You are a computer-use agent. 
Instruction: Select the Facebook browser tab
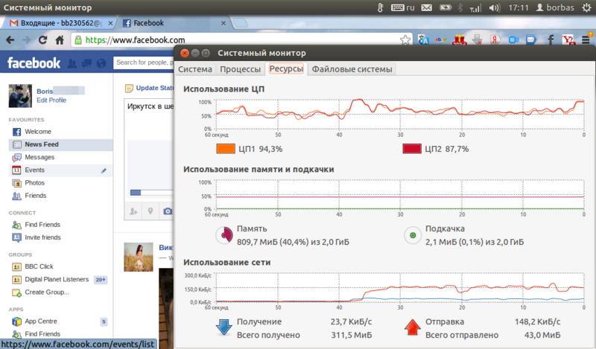coord(173,23)
